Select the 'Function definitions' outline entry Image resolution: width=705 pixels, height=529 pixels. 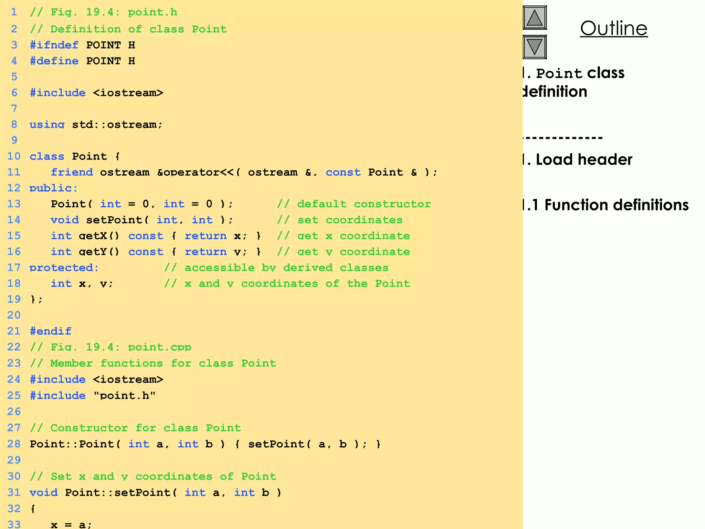pos(606,205)
